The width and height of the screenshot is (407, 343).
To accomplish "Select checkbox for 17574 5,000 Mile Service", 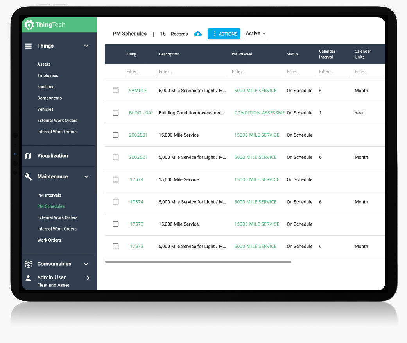I will pyautogui.click(x=116, y=202).
